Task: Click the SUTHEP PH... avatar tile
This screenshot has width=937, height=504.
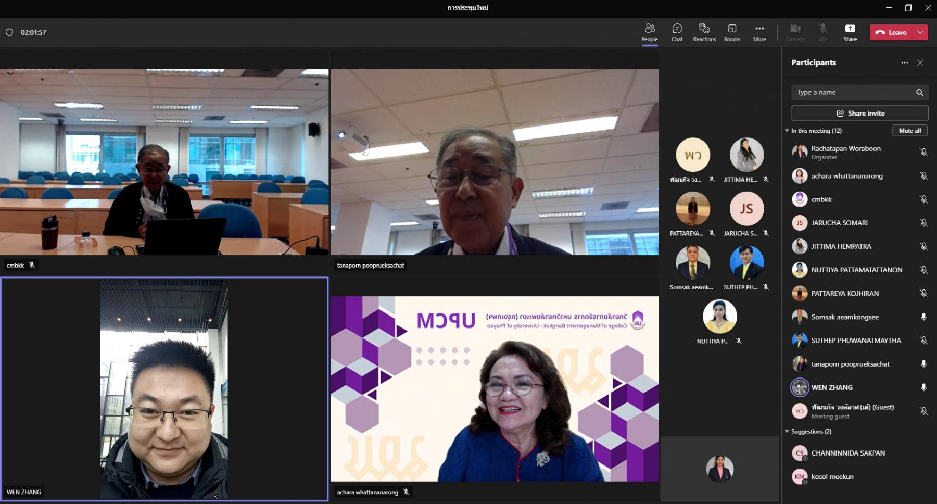Action: (x=746, y=262)
